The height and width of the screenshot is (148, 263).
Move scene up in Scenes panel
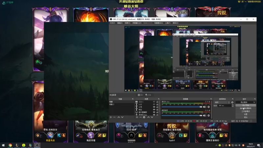point(119,117)
